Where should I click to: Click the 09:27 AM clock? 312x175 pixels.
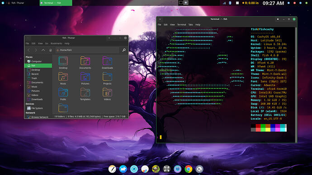click(273, 3)
